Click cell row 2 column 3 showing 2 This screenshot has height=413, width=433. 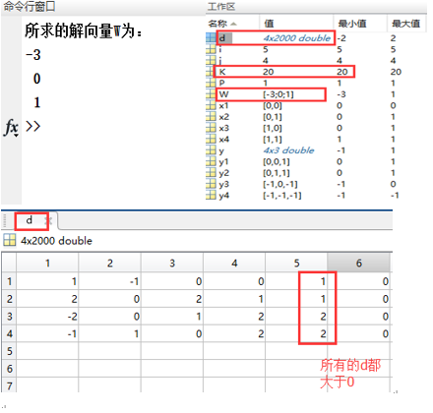[172, 299]
